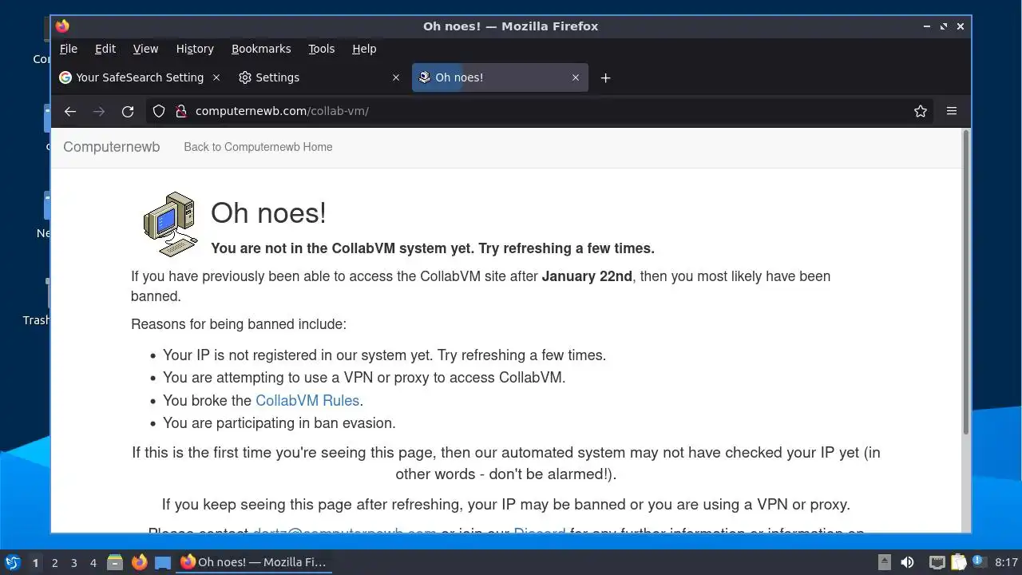Switch to workspace 4

tap(93, 562)
